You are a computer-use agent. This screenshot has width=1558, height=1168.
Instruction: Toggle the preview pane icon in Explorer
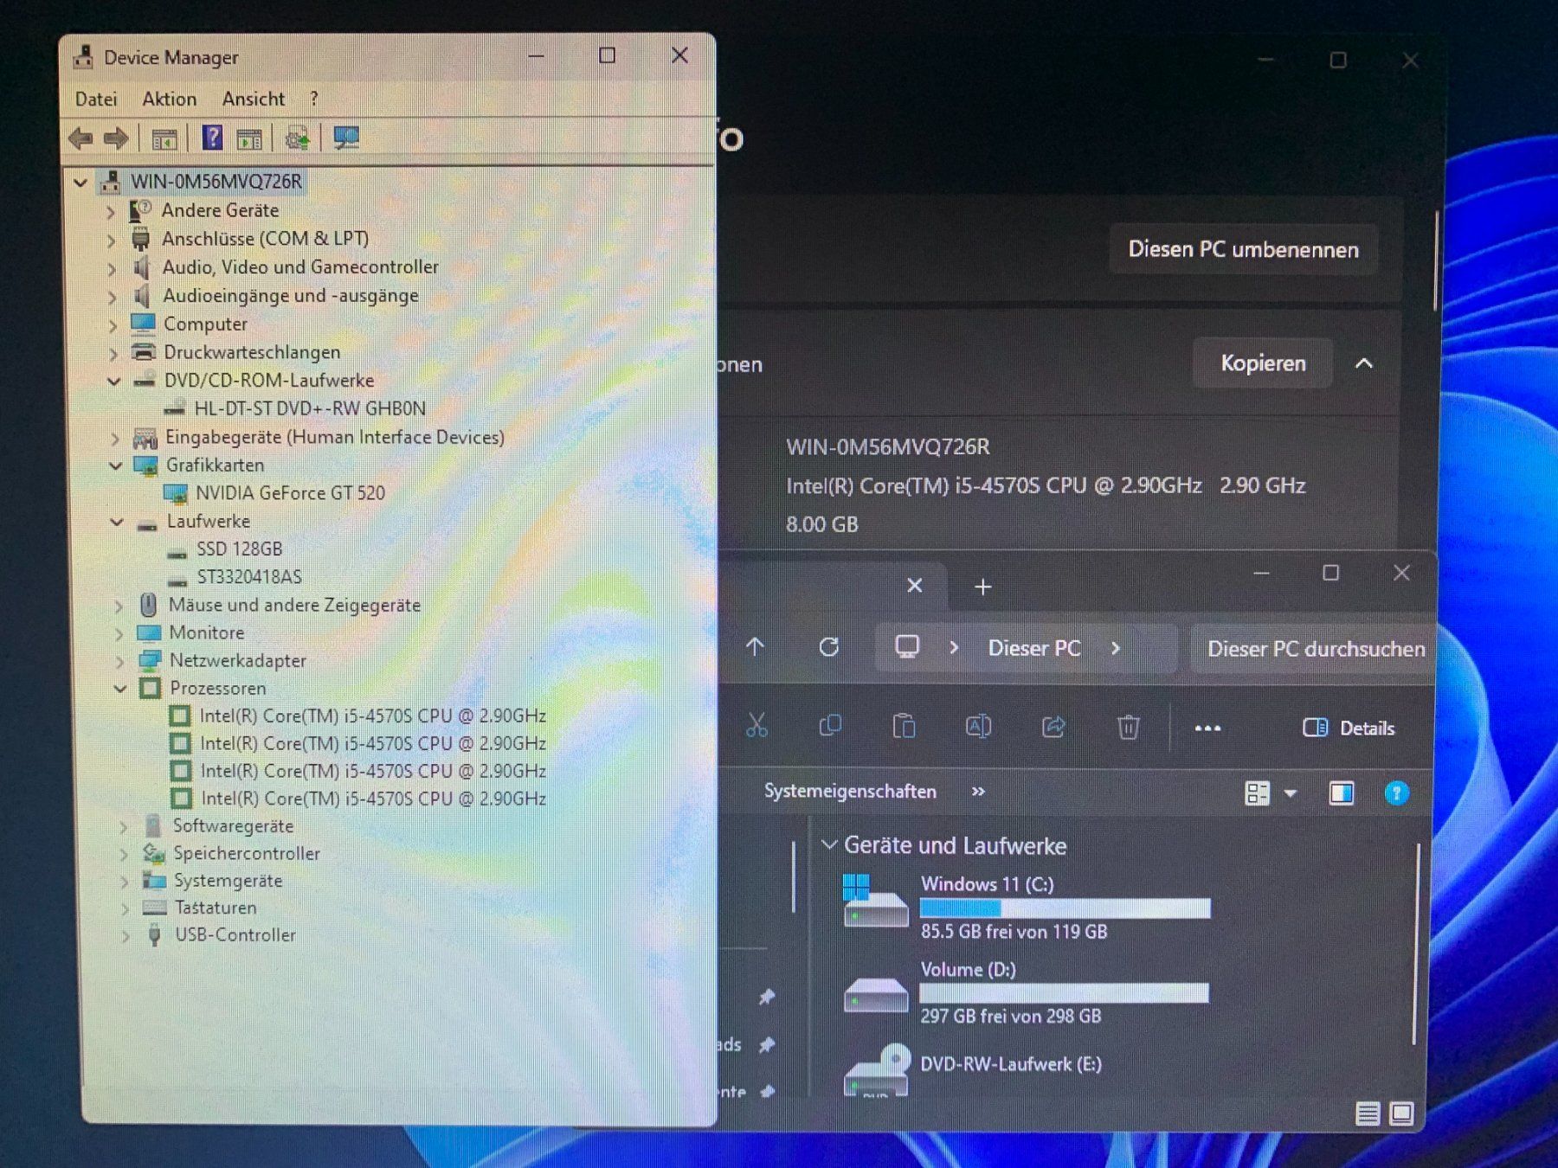(x=1342, y=793)
